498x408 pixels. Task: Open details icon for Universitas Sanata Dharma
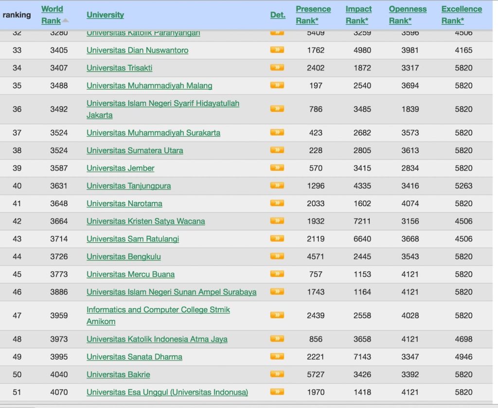point(277,357)
